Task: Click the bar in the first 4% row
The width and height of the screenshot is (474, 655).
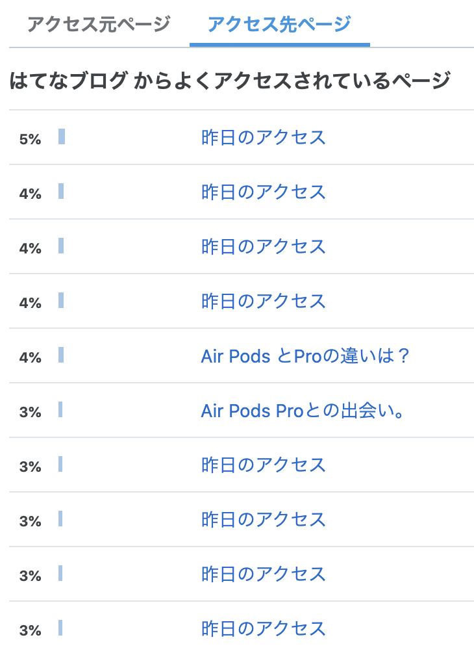Action: (x=61, y=191)
